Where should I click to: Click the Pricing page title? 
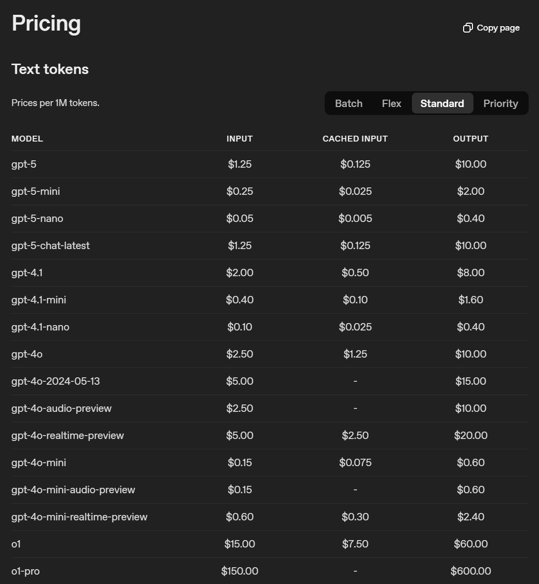[x=46, y=24]
